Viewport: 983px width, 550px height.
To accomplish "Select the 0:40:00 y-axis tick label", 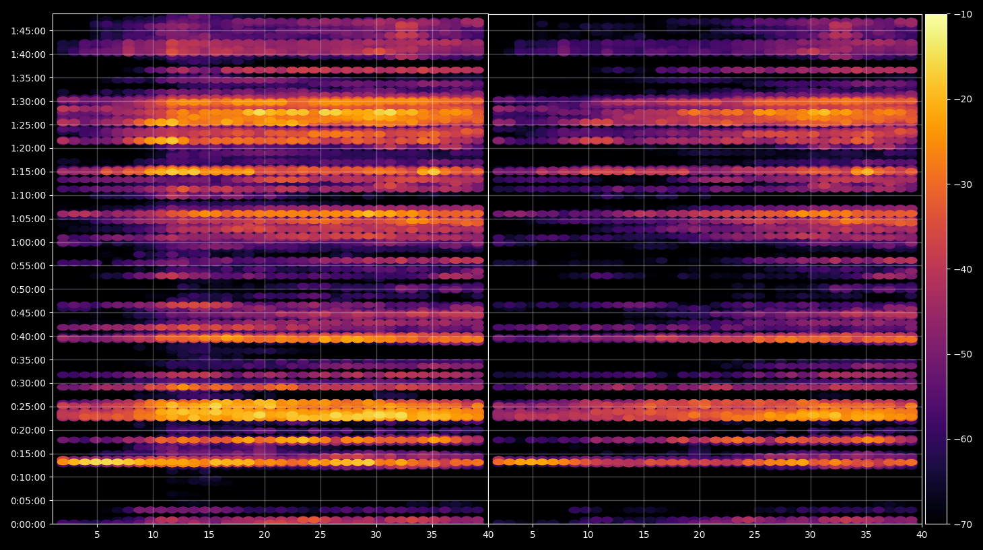I will (28, 337).
